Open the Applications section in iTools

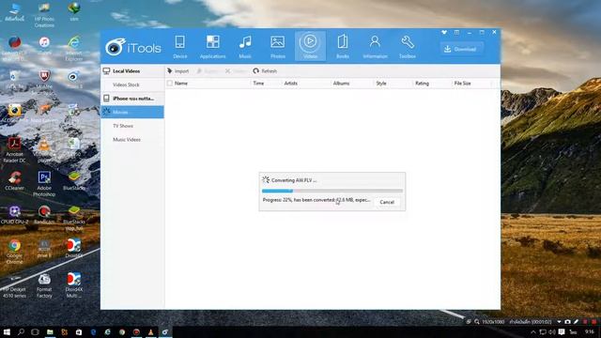tap(213, 46)
